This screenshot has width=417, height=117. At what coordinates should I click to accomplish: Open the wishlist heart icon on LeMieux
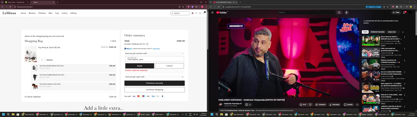coord(196,13)
